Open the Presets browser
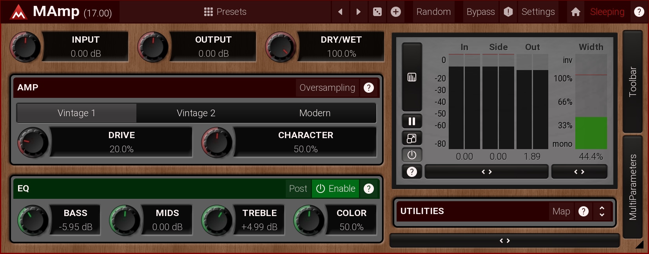The height and width of the screenshot is (254, 649). click(225, 12)
